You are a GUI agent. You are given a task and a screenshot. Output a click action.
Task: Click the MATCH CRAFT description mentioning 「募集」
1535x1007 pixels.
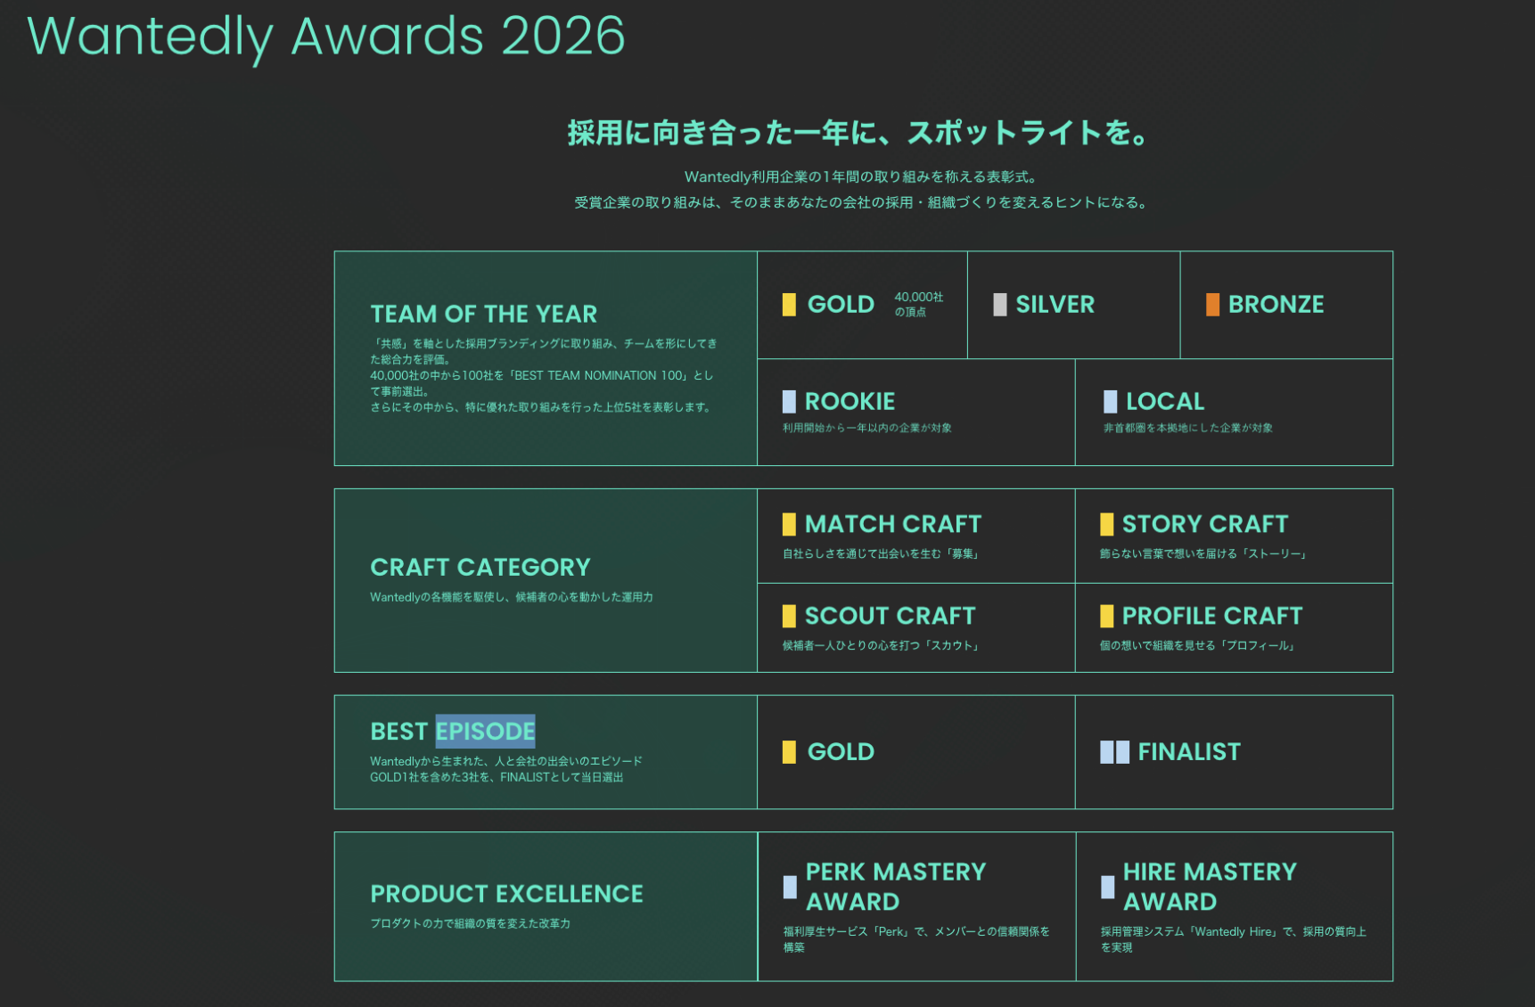pos(882,554)
